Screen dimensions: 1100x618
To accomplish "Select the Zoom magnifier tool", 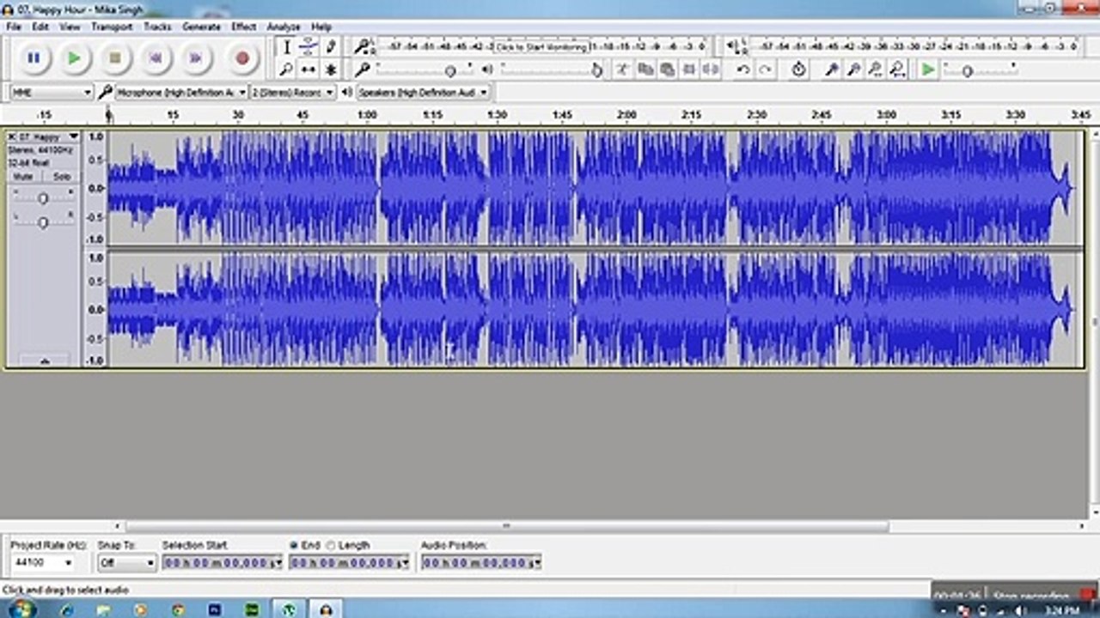I will click(287, 70).
